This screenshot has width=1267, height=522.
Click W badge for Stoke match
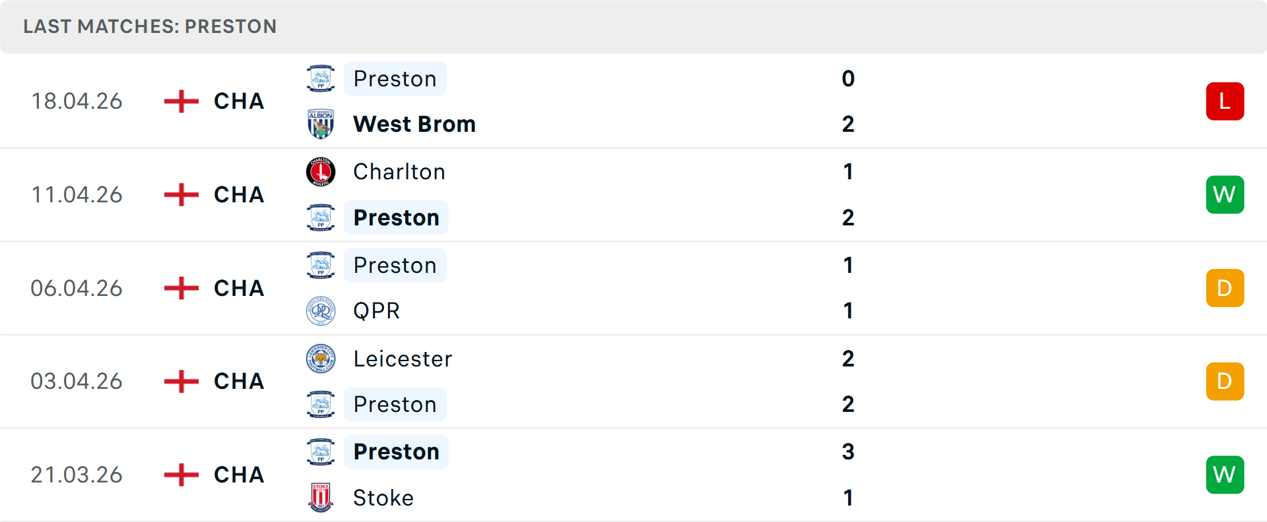1225,475
